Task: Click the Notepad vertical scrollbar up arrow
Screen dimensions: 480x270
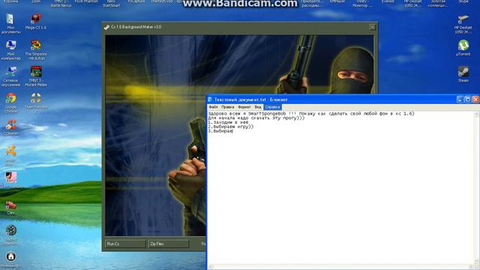Action: (476, 114)
